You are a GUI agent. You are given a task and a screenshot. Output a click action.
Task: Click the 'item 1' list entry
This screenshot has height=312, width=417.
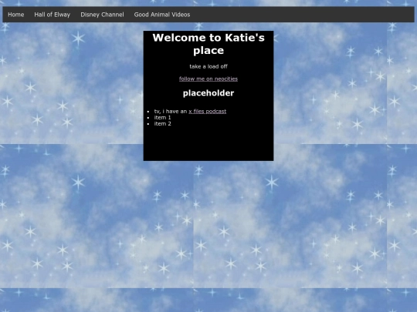[162, 118]
